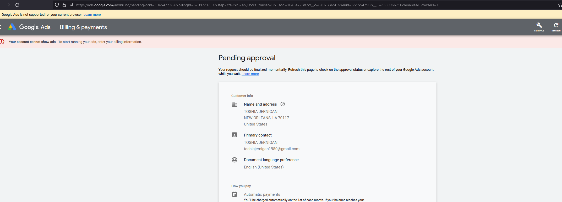Click the name TOSHIA JERNIGAN under Name and address
This screenshot has width=562, height=202.
pyautogui.click(x=261, y=112)
